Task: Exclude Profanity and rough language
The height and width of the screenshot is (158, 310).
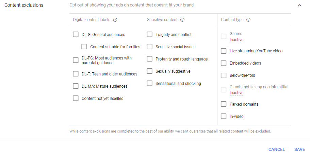Action: [x=149, y=59]
